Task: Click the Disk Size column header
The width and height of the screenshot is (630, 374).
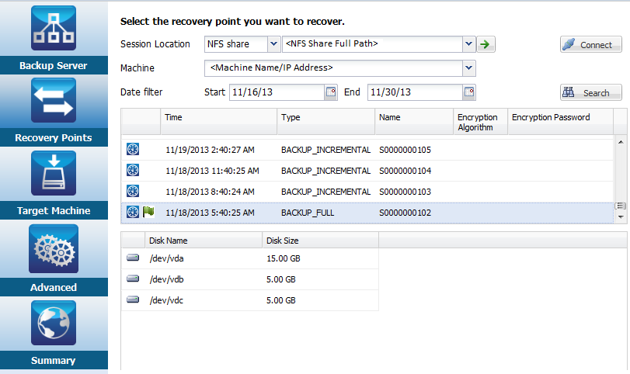Action: click(318, 241)
